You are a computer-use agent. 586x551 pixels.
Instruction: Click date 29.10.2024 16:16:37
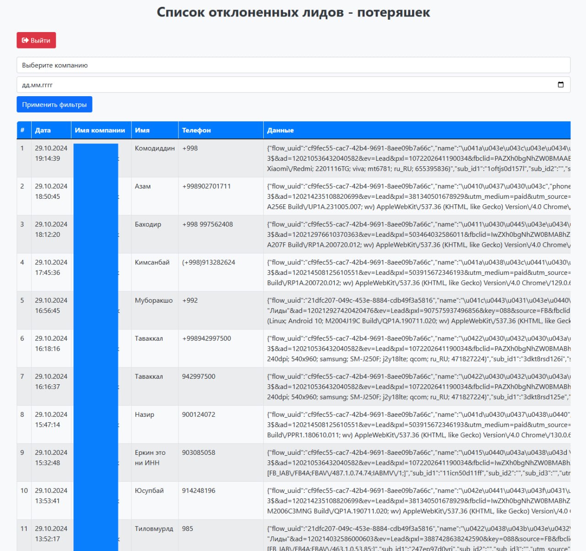[51, 381]
